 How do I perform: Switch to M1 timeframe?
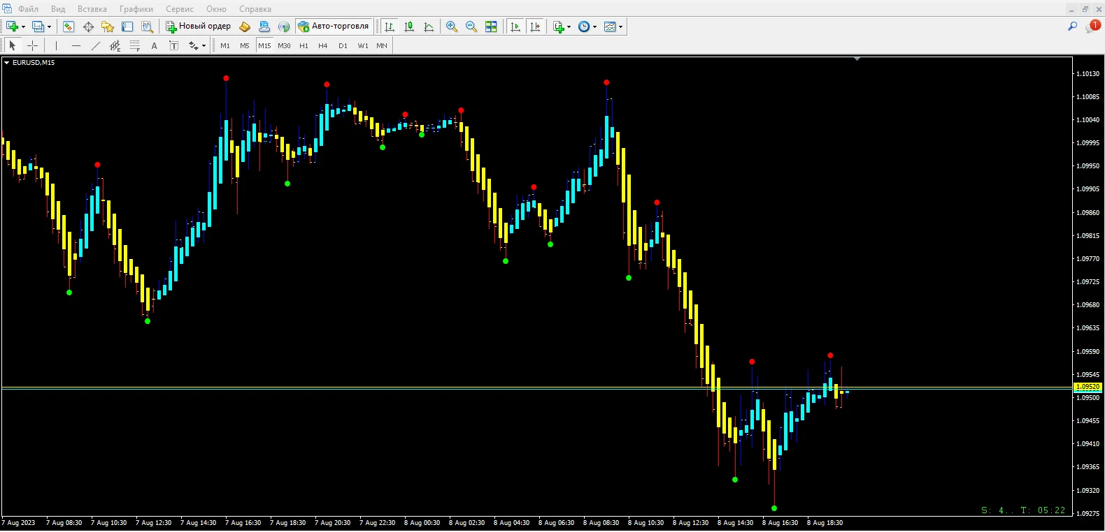[225, 45]
